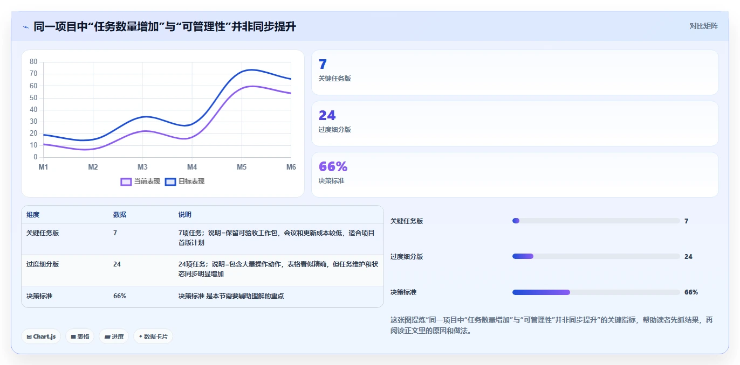Viewport: 740px width, 365px height.
Task: Toggle the 当前表现 legend item
Action: (140, 181)
